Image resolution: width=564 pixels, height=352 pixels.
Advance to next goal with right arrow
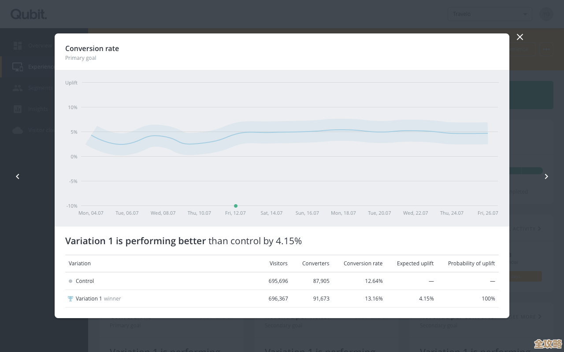(x=546, y=176)
